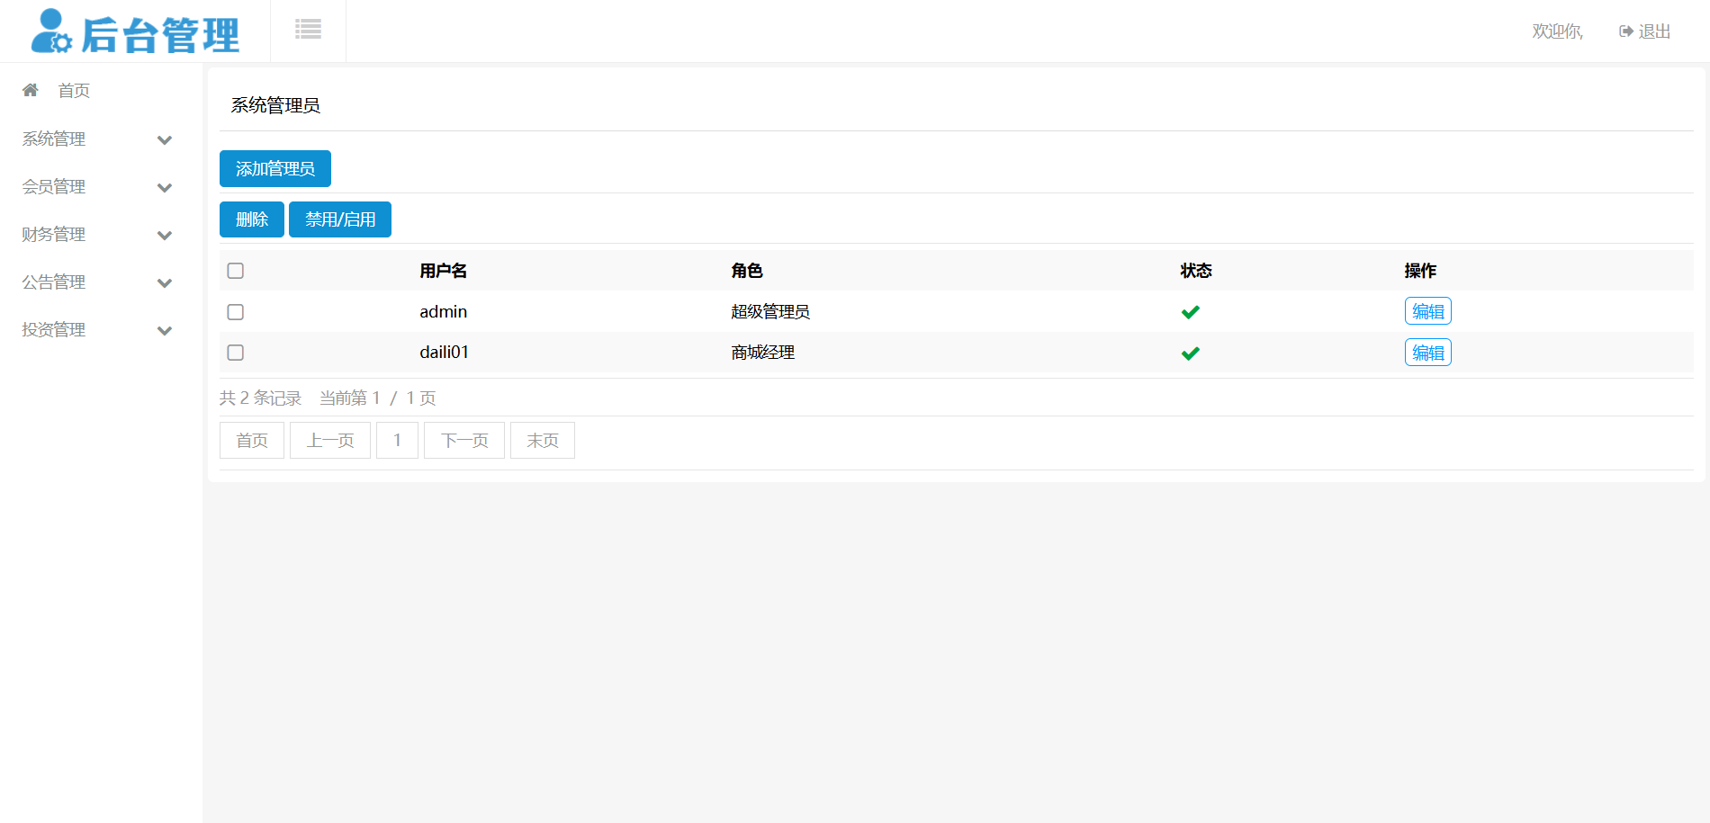The image size is (1710, 823).
Task: Open the 公告管理 sidebar menu
Action: pos(54,282)
